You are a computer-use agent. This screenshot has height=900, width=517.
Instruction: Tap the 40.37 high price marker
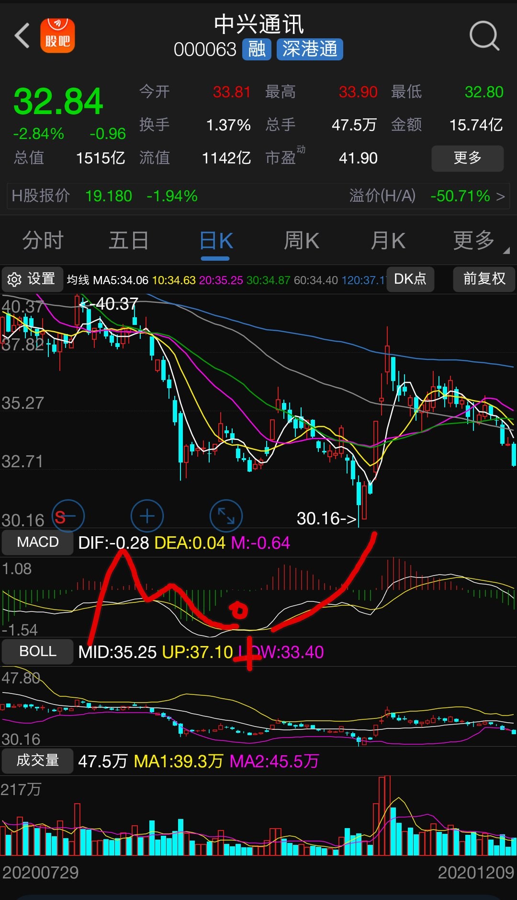tap(109, 304)
